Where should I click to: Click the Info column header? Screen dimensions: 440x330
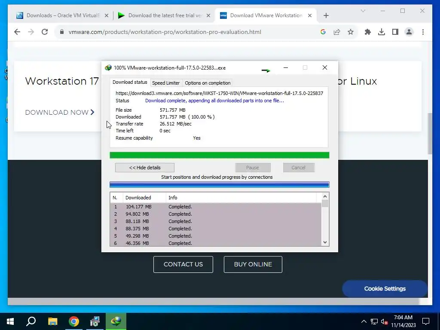pos(241,198)
